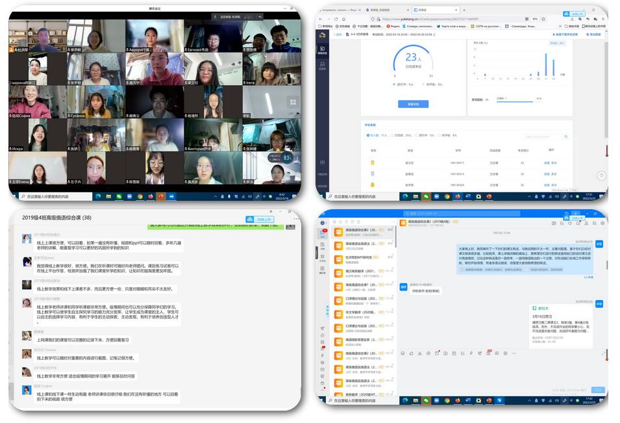620x423 pixels.
Task: Click the thumbs-up icon in the messenger input toolbar
Action: pyautogui.click(x=411, y=353)
